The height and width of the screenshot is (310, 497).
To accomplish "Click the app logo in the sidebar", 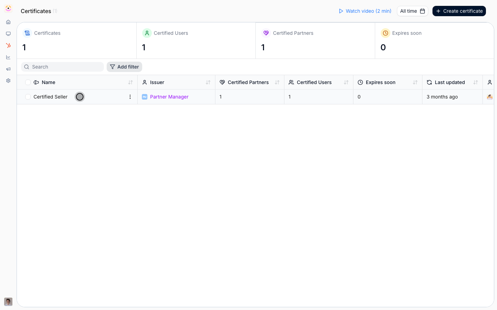I will (x=8, y=8).
